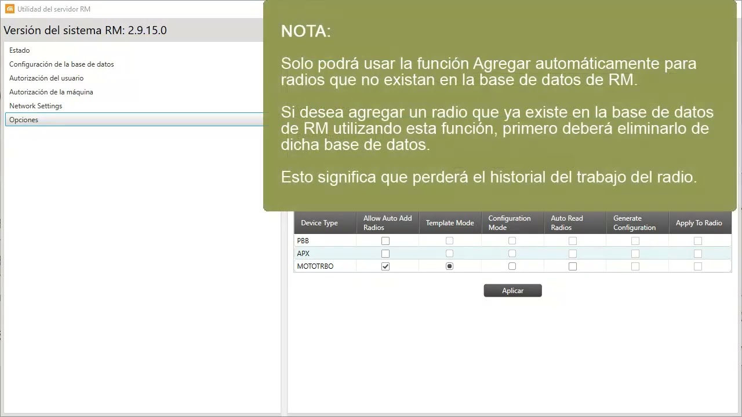Screen dimensions: 742x417
Task: Click the Auto Read Radios column header
Action: coord(575,223)
